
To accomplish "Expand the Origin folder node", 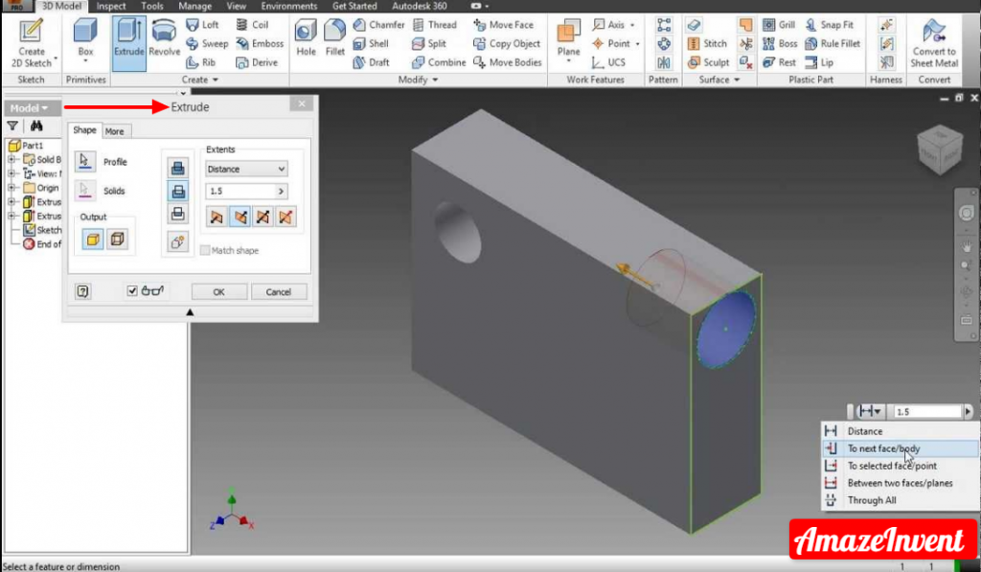I will (11, 188).
